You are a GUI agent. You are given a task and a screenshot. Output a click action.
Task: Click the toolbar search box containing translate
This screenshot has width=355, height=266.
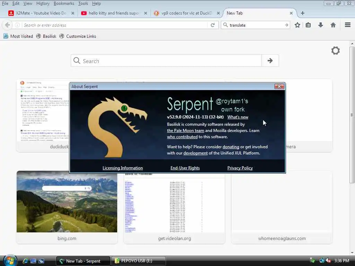256,25
